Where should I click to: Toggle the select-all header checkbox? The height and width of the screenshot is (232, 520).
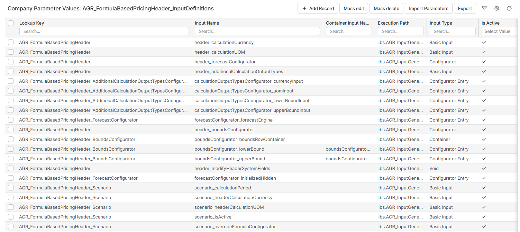point(11,23)
